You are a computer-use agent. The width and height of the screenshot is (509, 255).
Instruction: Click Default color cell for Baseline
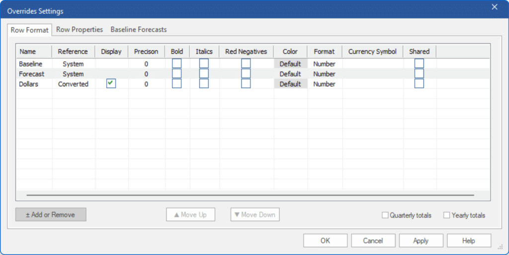[290, 64]
